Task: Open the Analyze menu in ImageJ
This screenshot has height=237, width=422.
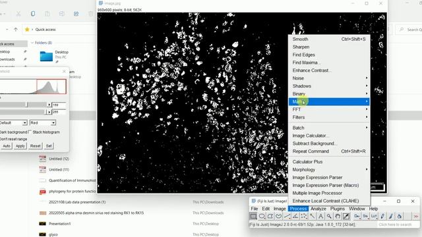Action: coord(318,209)
